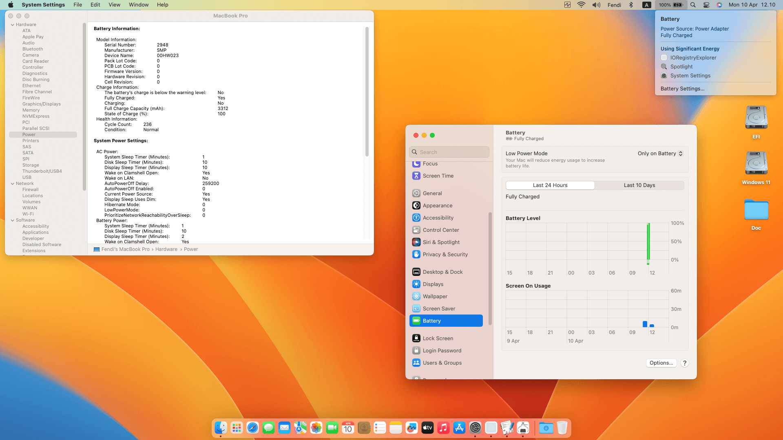The height and width of the screenshot is (440, 783).
Task: Open the Window menu
Action: (x=139, y=5)
